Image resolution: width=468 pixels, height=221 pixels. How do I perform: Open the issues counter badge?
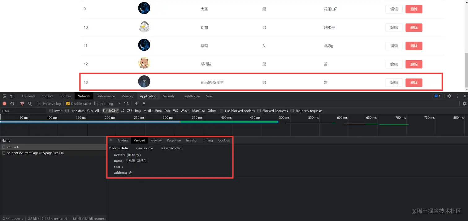click(x=437, y=96)
